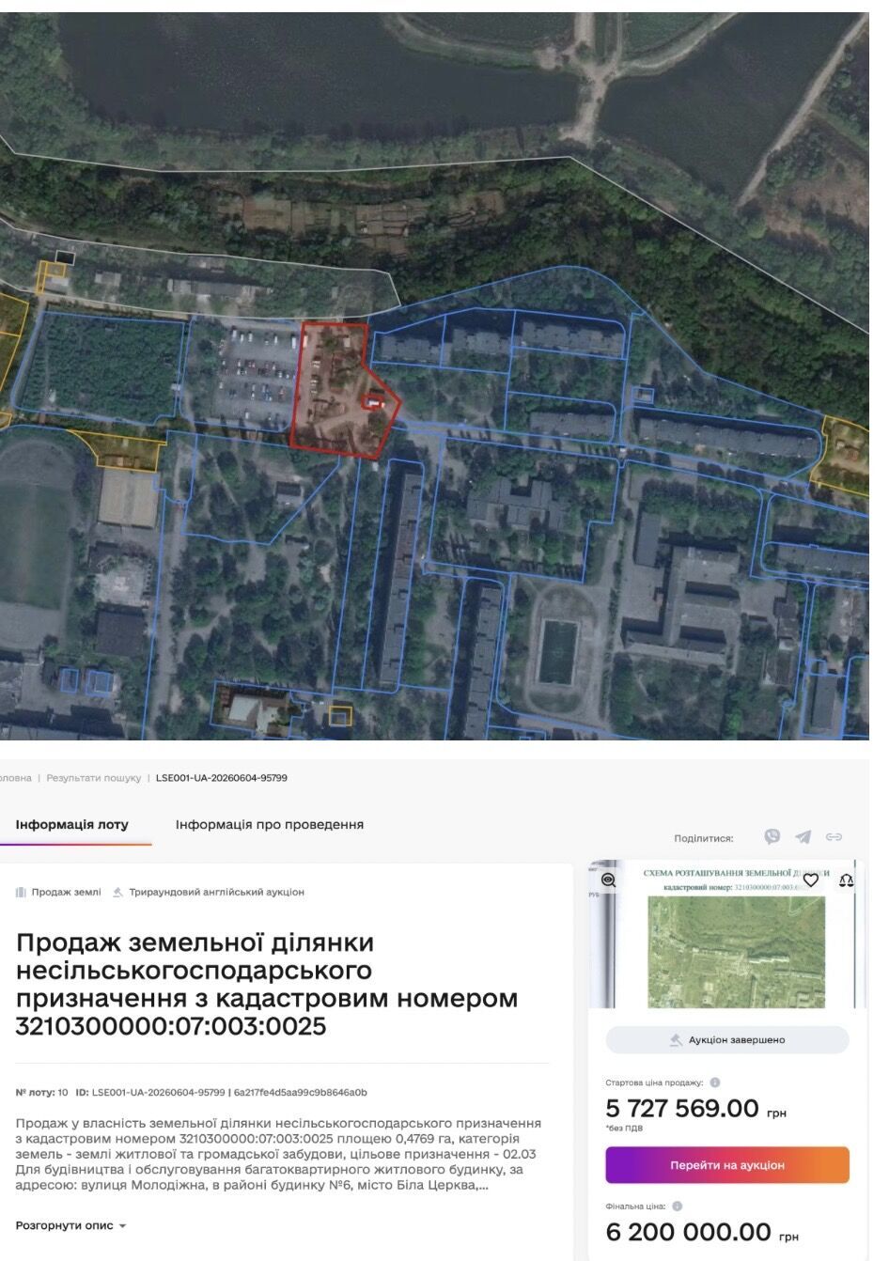Click the gavel icon beside Триraундовий англійський аукціон
Image resolution: width=889 pixels, height=1261 pixels.
tap(117, 892)
